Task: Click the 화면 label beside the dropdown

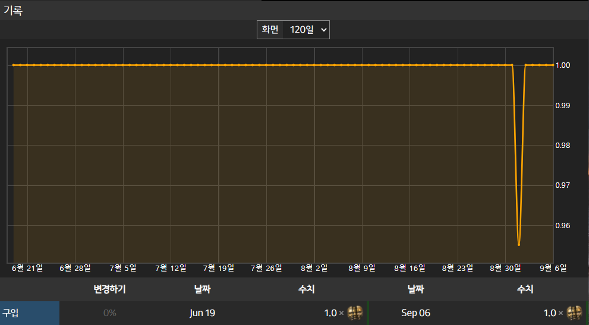Action: pyautogui.click(x=270, y=30)
